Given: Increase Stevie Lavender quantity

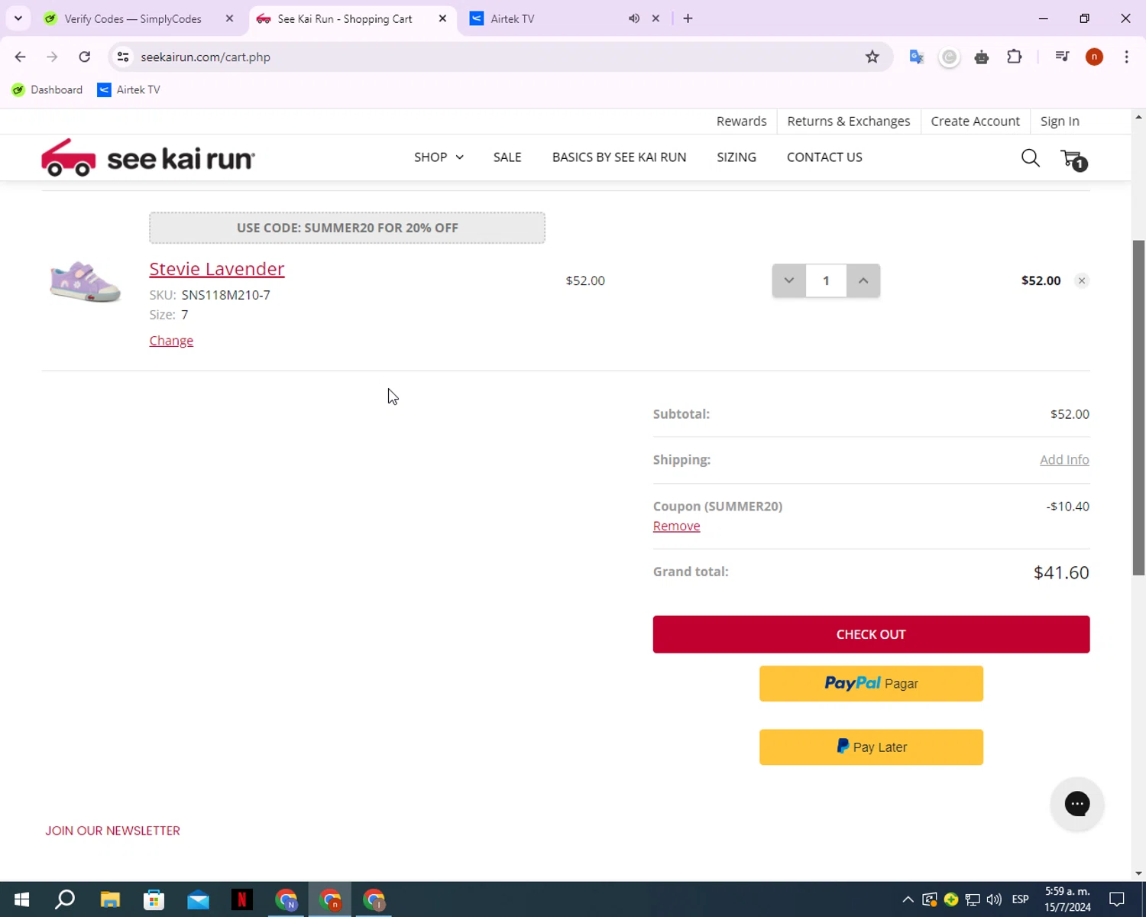Looking at the screenshot, I should point(863,280).
